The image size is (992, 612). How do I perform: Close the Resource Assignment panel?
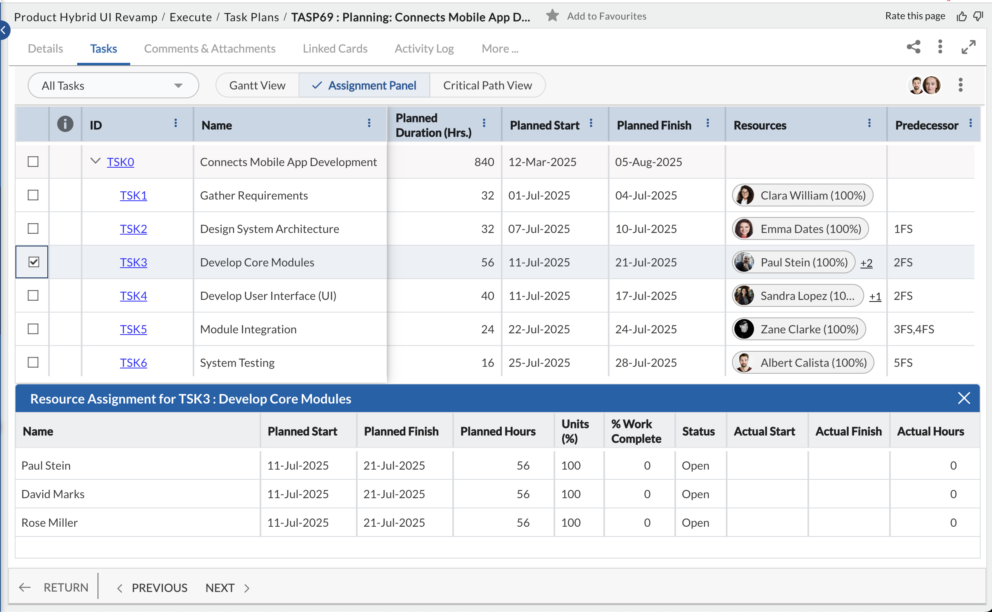[x=964, y=398]
